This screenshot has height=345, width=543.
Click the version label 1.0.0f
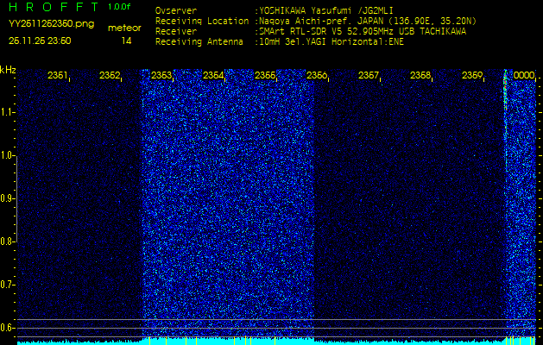pos(119,7)
